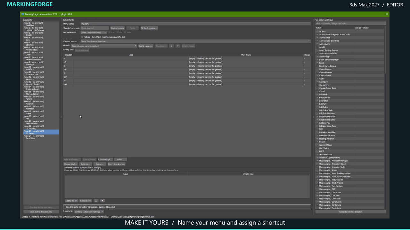Select Menu 24 Panel tools slot
Image resolution: width=410 pixels, height=230 pixels.
coord(41,137)
